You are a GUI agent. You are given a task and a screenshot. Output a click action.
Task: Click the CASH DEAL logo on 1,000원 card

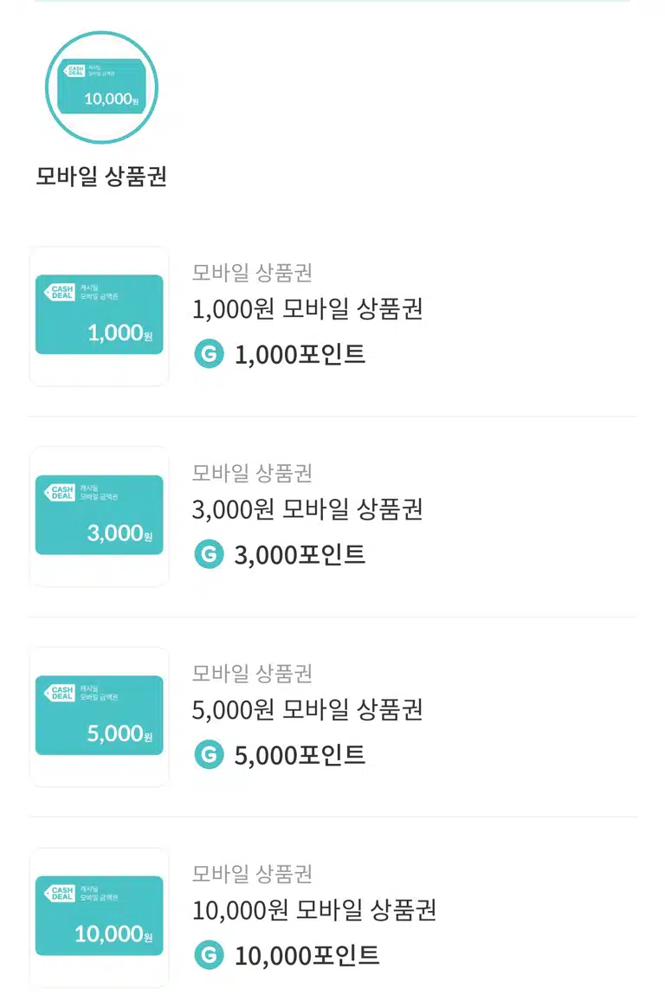click(x=60, y=293)
